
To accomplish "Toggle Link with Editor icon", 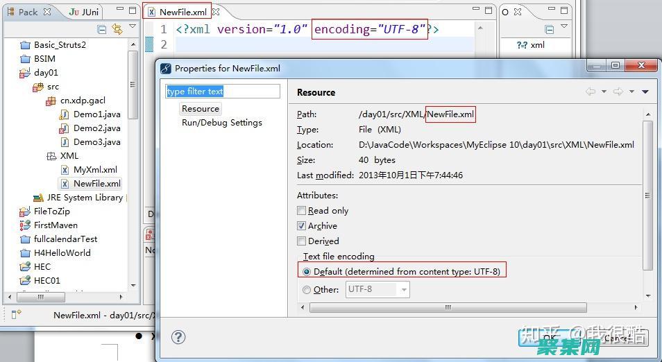I will click(117, 29).
